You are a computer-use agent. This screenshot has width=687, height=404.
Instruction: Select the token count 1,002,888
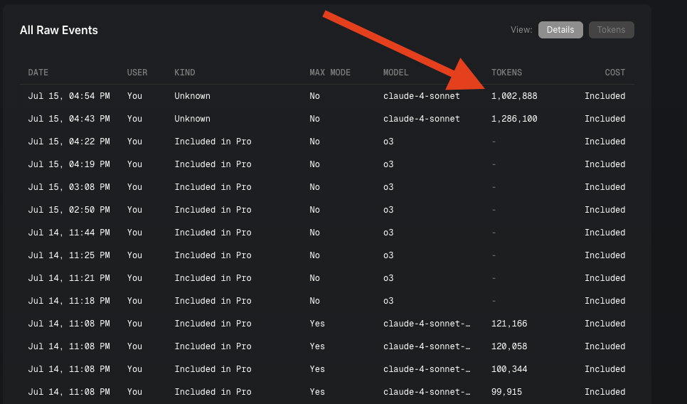(x=514, y=96)
